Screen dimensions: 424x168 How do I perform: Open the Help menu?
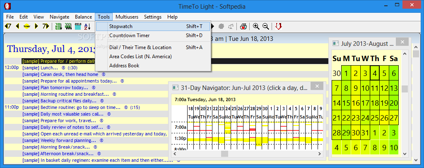point(172,17)
